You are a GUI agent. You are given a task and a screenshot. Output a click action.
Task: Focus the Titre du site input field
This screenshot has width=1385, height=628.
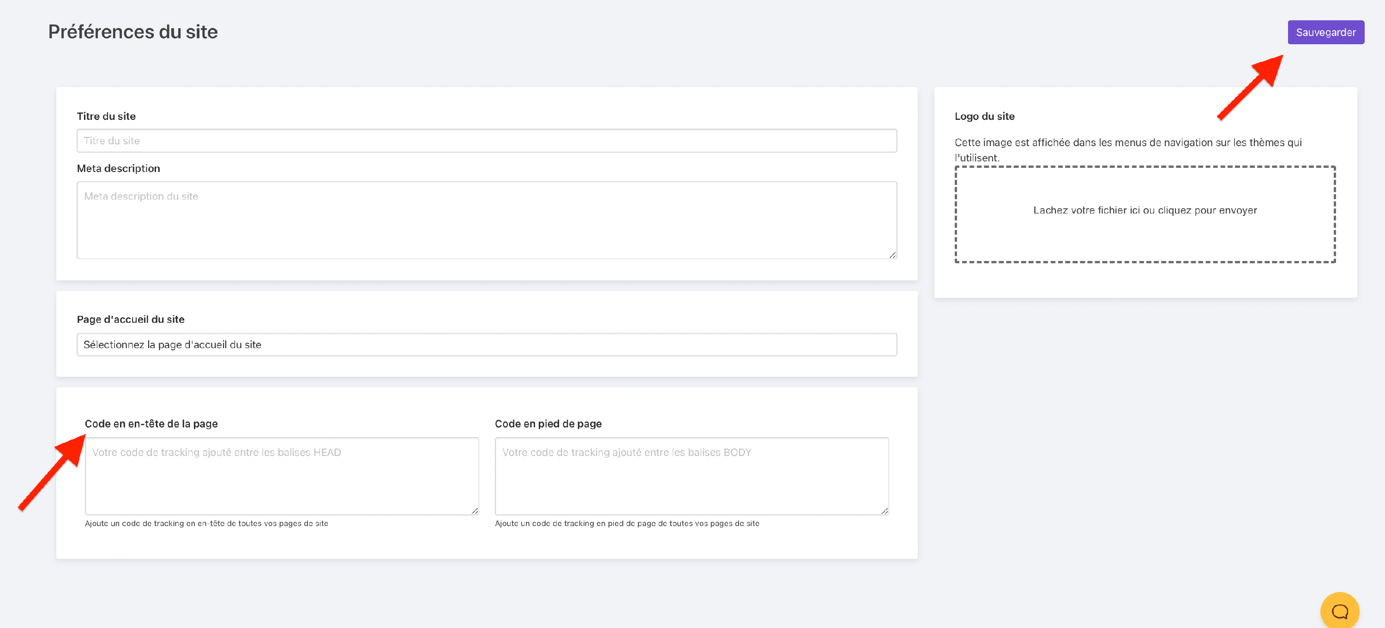pos(486,141)
